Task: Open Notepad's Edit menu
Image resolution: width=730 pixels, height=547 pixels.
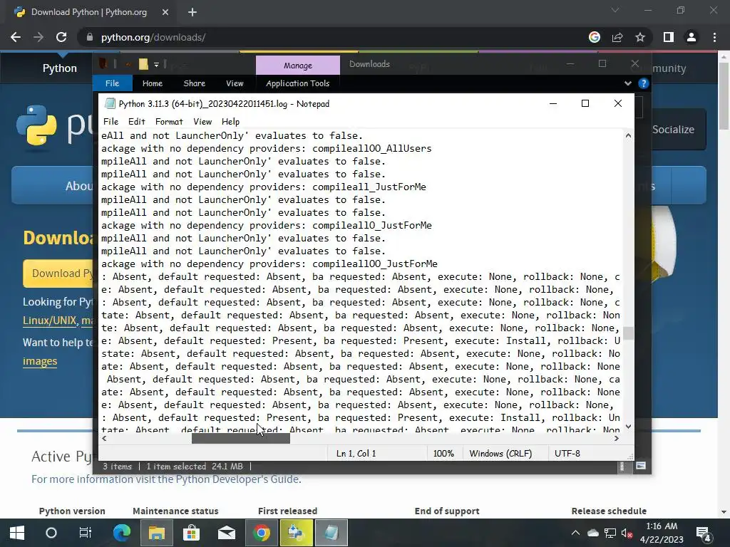Action: tap(136, 121)
